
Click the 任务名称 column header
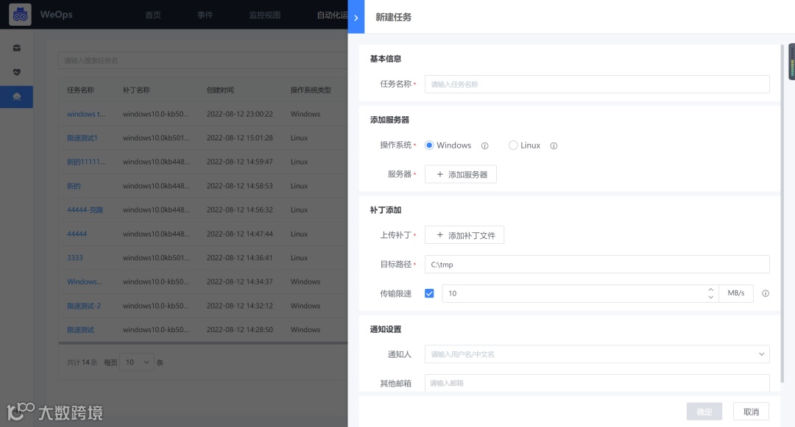tap(81, 90)
